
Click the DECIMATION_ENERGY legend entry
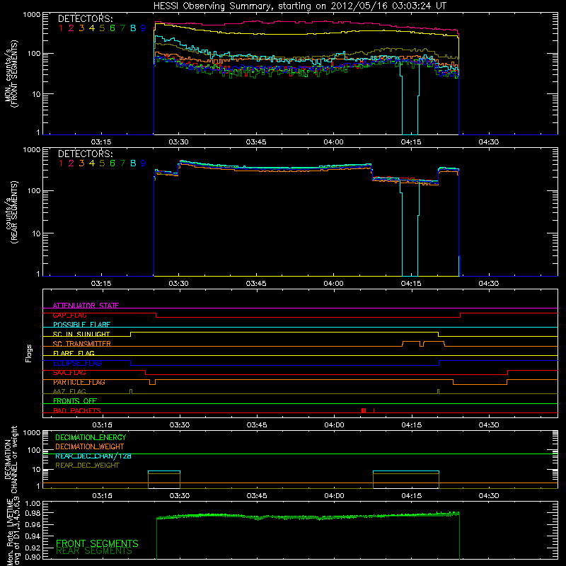coord(91,437)
